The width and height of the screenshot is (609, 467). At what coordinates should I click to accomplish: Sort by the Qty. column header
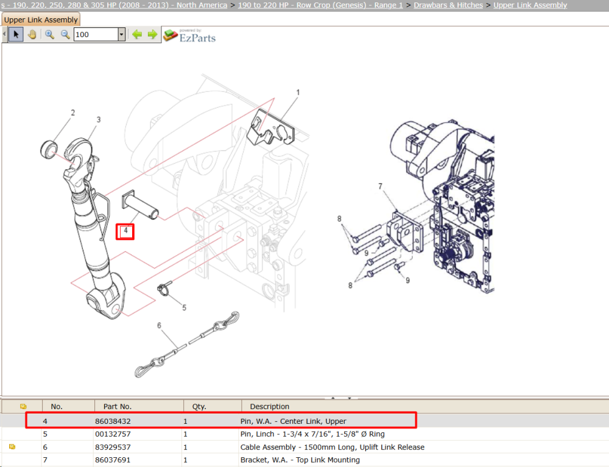pos(199,407)
